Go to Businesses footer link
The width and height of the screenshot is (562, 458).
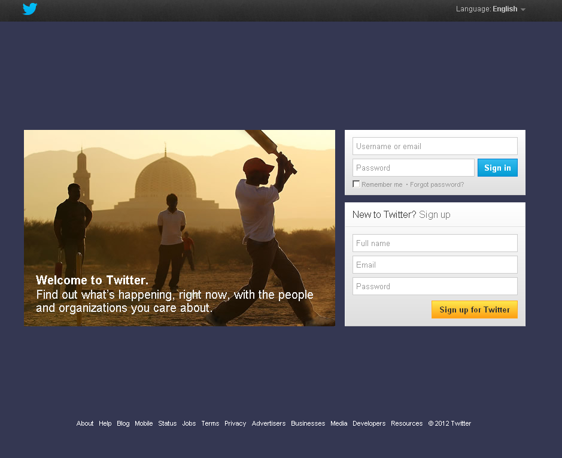(x=308, y=423)
